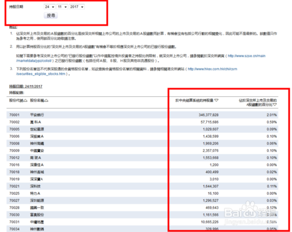Click stock name 深圳能源
292x232 pixels.
click(37, 201)
